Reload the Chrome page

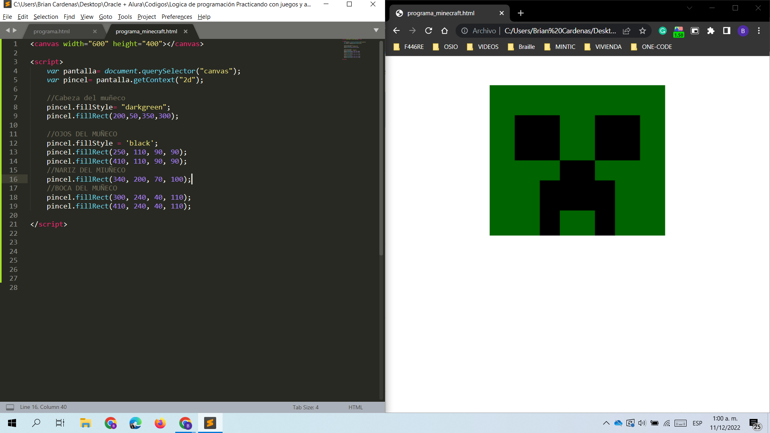pos(428,31)
